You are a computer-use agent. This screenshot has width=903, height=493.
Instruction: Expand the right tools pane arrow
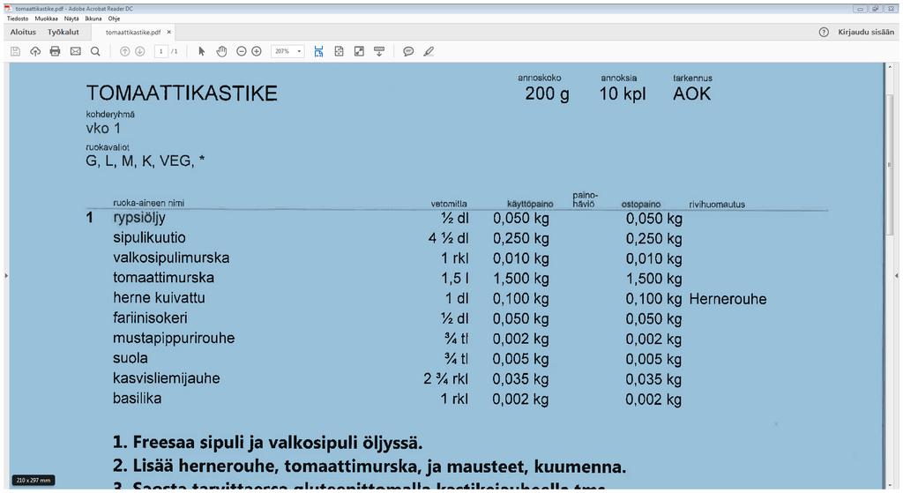(x=897, y=276)
